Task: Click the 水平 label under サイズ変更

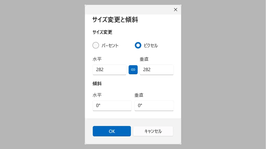Action: (x=97, y=59)
